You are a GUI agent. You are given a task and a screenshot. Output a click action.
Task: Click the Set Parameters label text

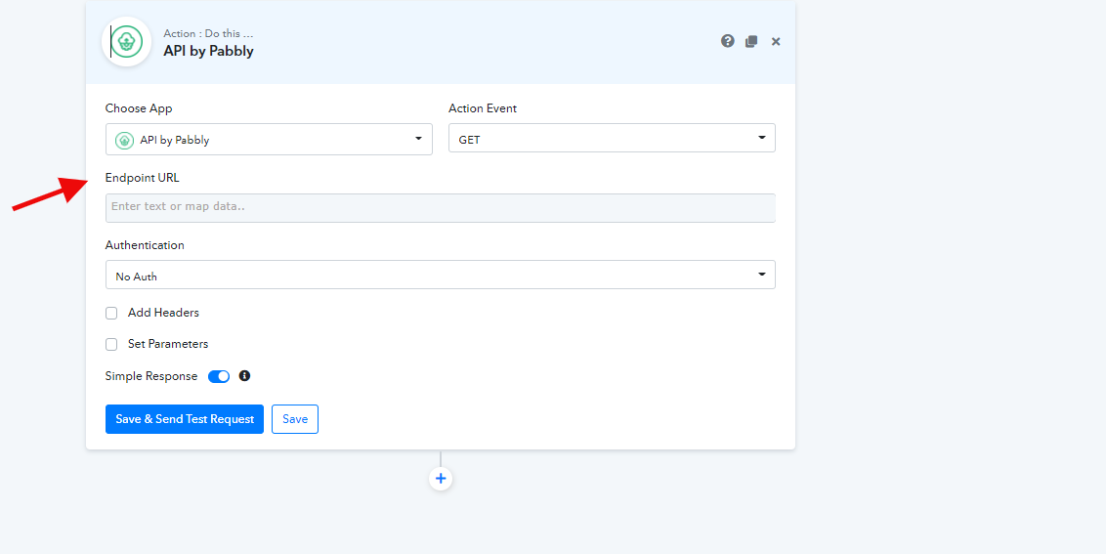168,344
